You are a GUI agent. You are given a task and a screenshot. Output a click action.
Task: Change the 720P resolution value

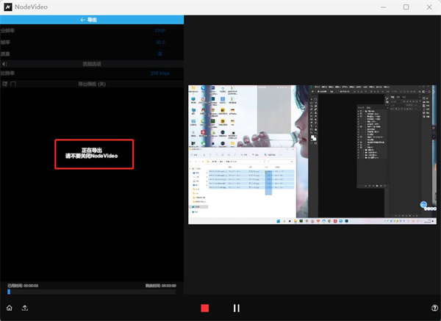click(159, 32)
